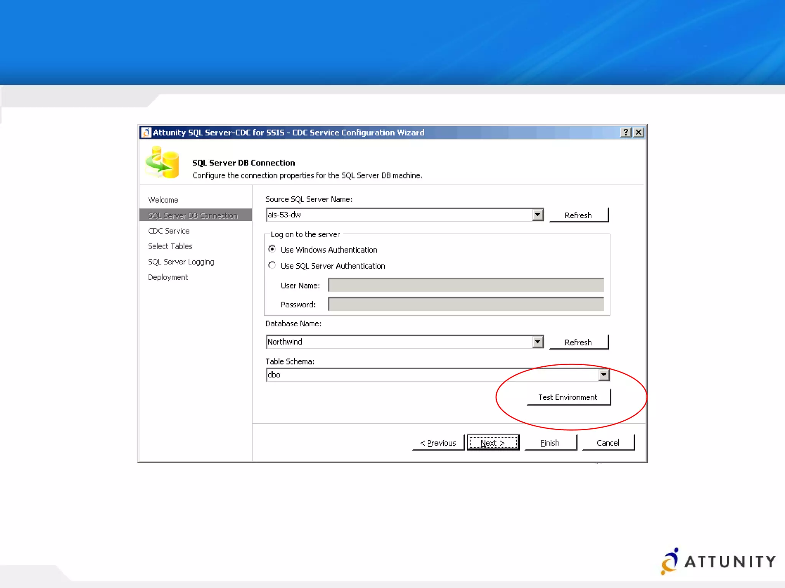Select Use SQL Server Authentication radio button
Screen dimensions: 785x588
[x=272, y=265]
